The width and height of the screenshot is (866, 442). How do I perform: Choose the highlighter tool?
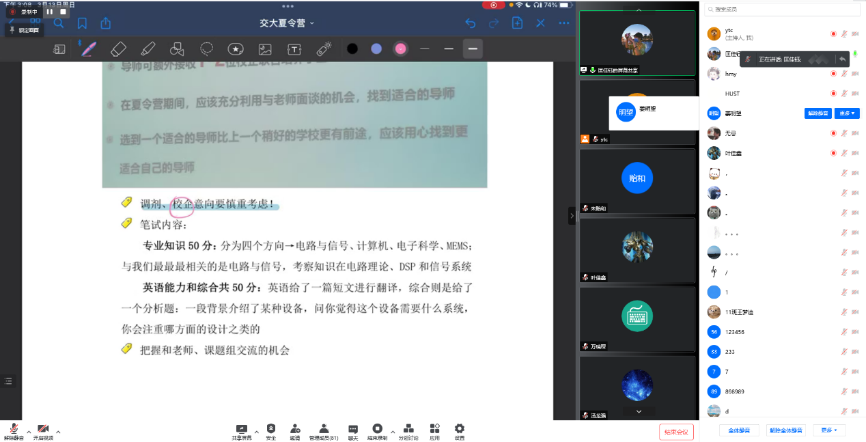148,49
